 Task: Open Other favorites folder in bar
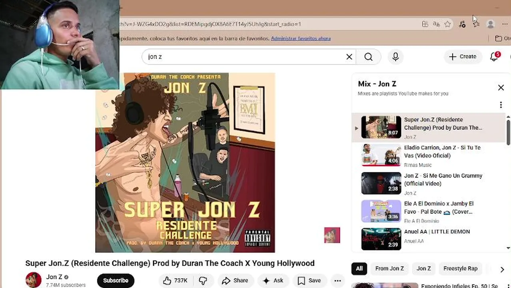click(x=502, y=38)
